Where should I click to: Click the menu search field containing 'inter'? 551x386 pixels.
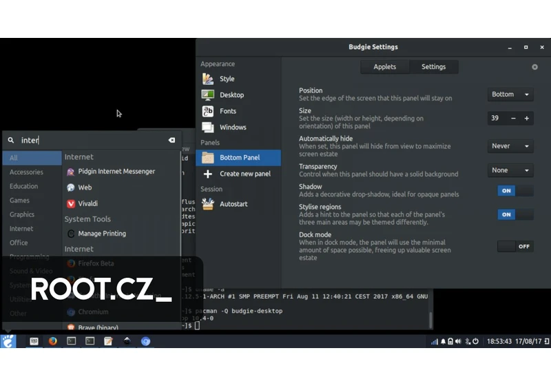[92, 140]
